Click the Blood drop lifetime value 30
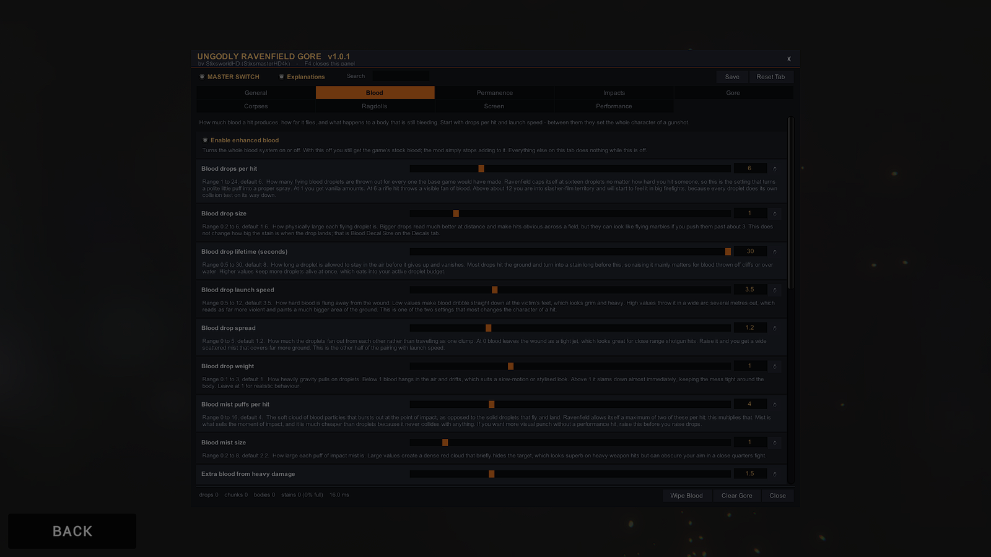Screen dimensions: 991x557 [x=750, y=251]
